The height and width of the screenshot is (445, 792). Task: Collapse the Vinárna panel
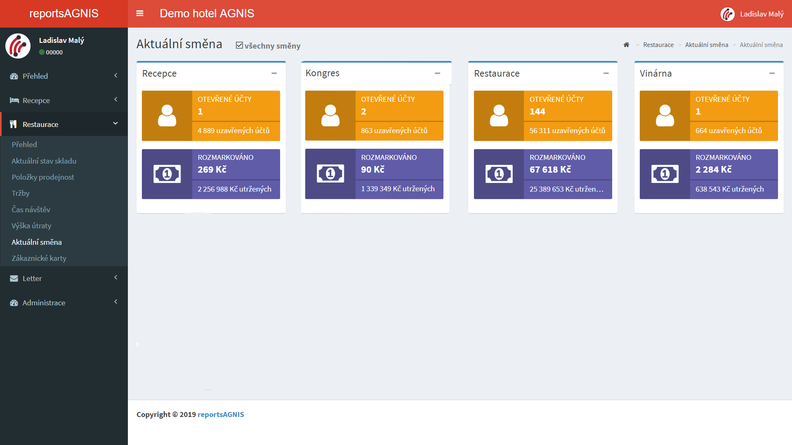tap(772, 73)
